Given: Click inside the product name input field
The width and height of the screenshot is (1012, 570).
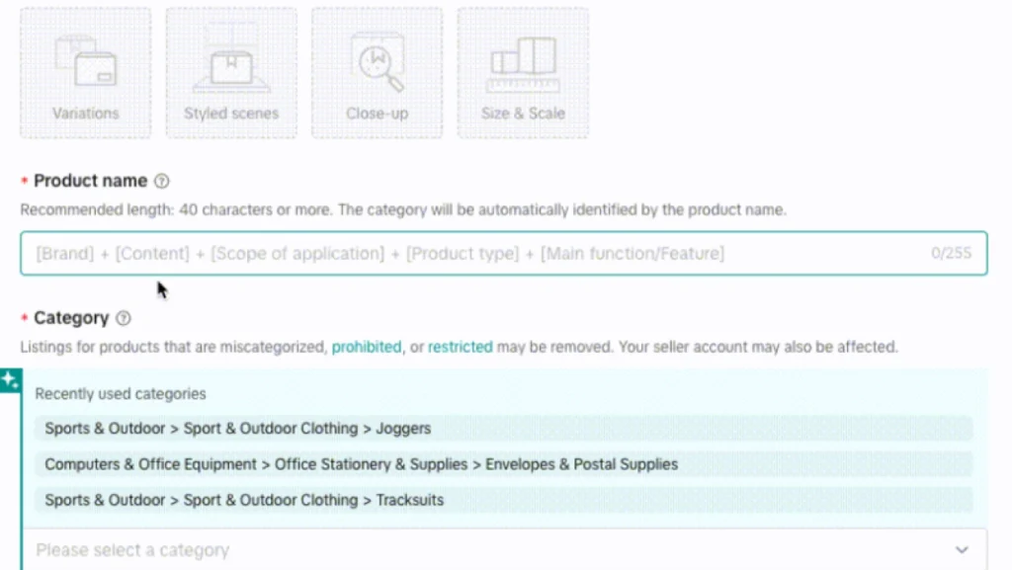Looking at the screenshot, I should (395, 253).
